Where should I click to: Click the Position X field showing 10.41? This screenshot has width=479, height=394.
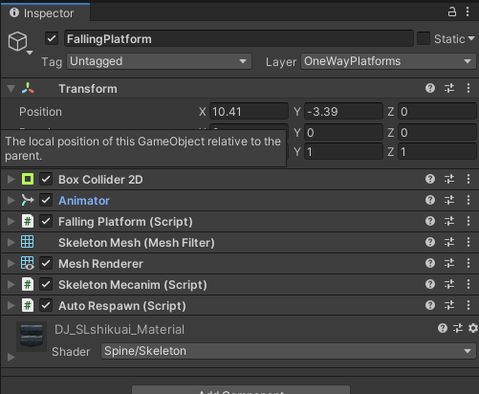point(249,112)
